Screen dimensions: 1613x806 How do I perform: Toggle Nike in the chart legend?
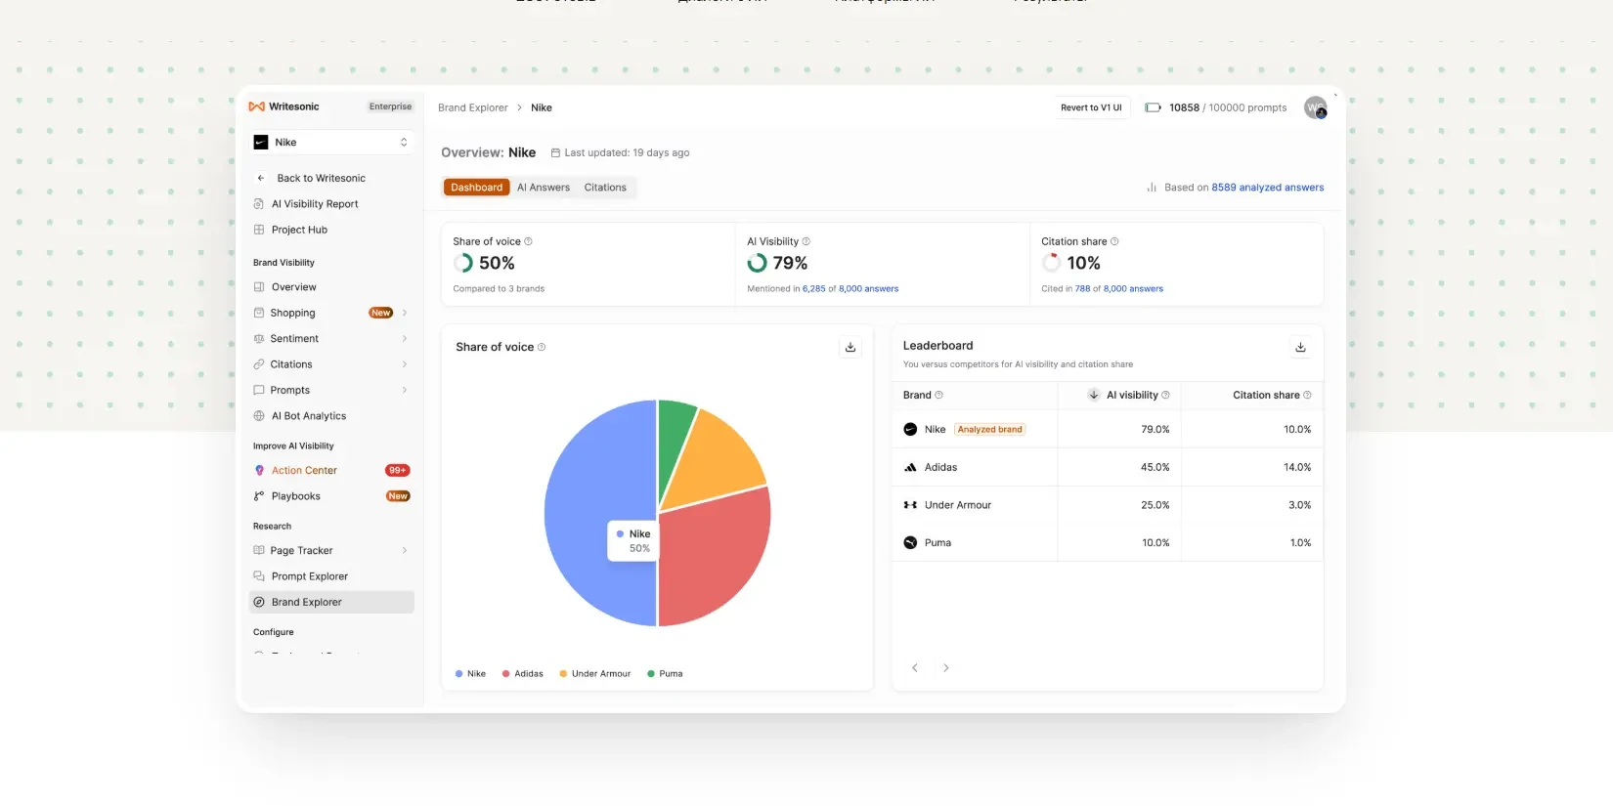tap(470, 674)
